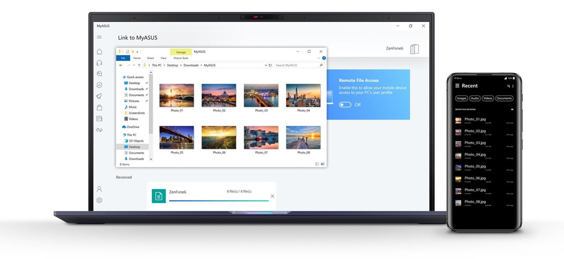
Task: Switch to the View ribbon tab
Action: 164,58
